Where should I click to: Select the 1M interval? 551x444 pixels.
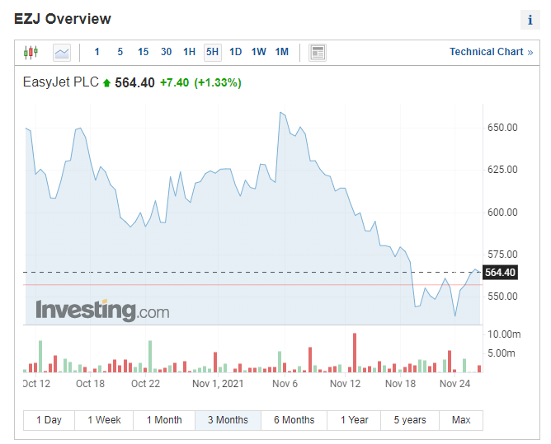coord(282,52)
